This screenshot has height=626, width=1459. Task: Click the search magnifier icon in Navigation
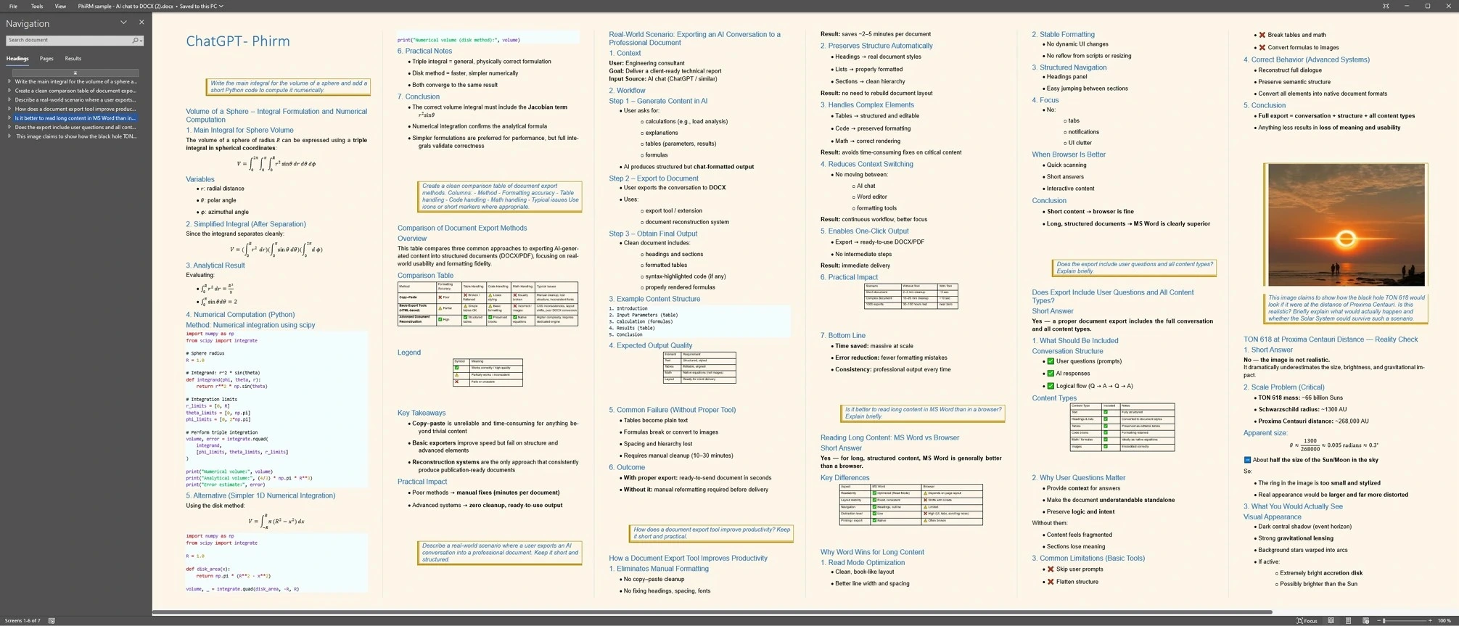(135, 41)
